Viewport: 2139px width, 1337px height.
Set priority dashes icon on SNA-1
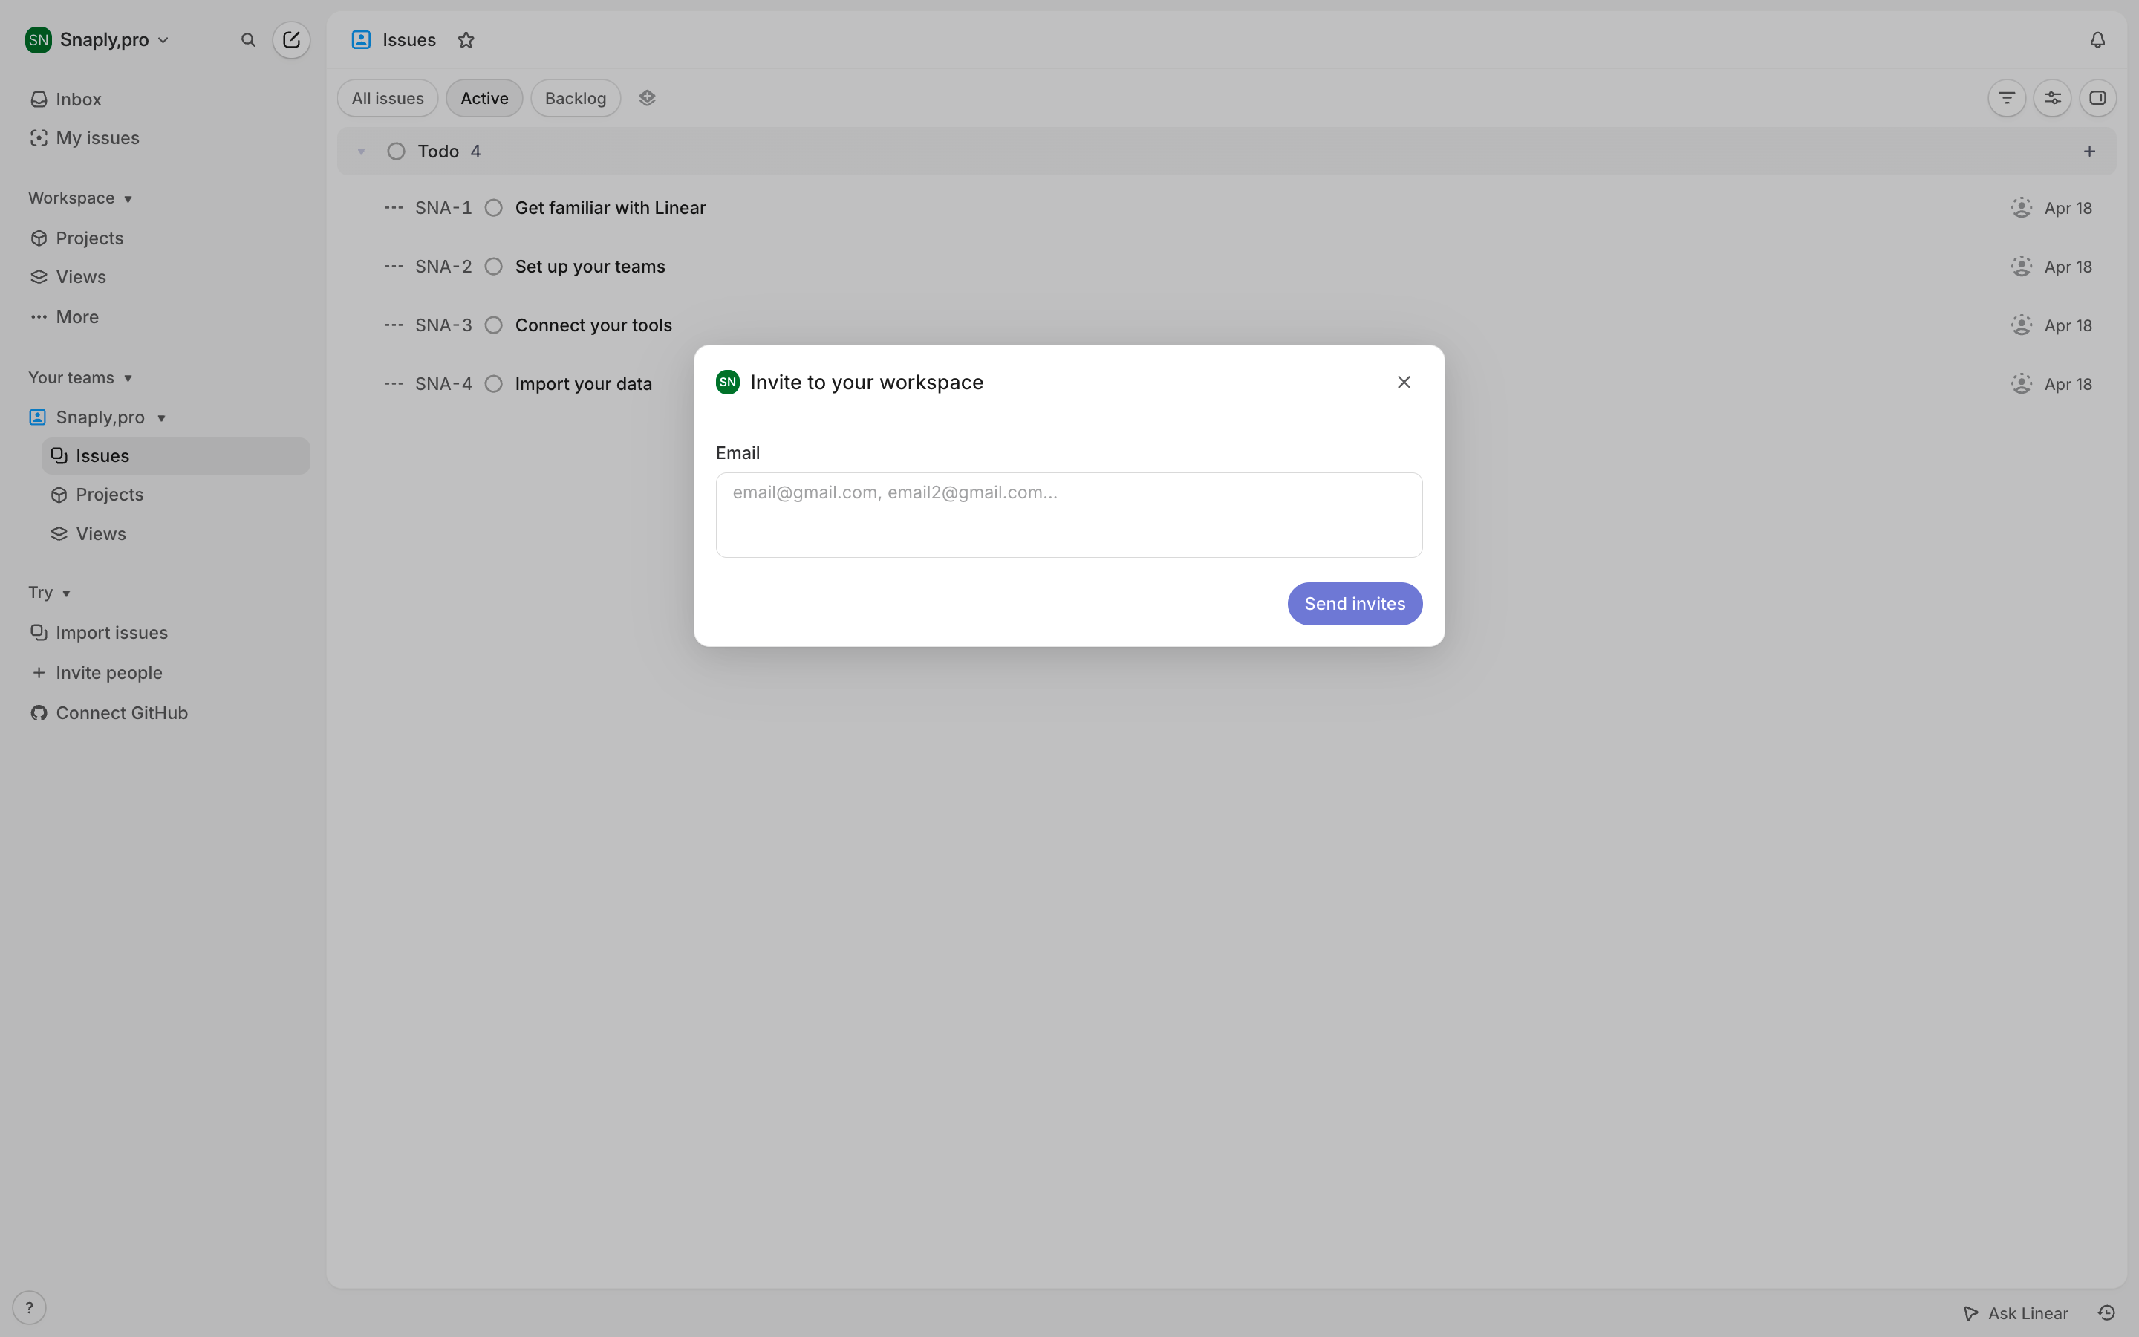(394, 208)
